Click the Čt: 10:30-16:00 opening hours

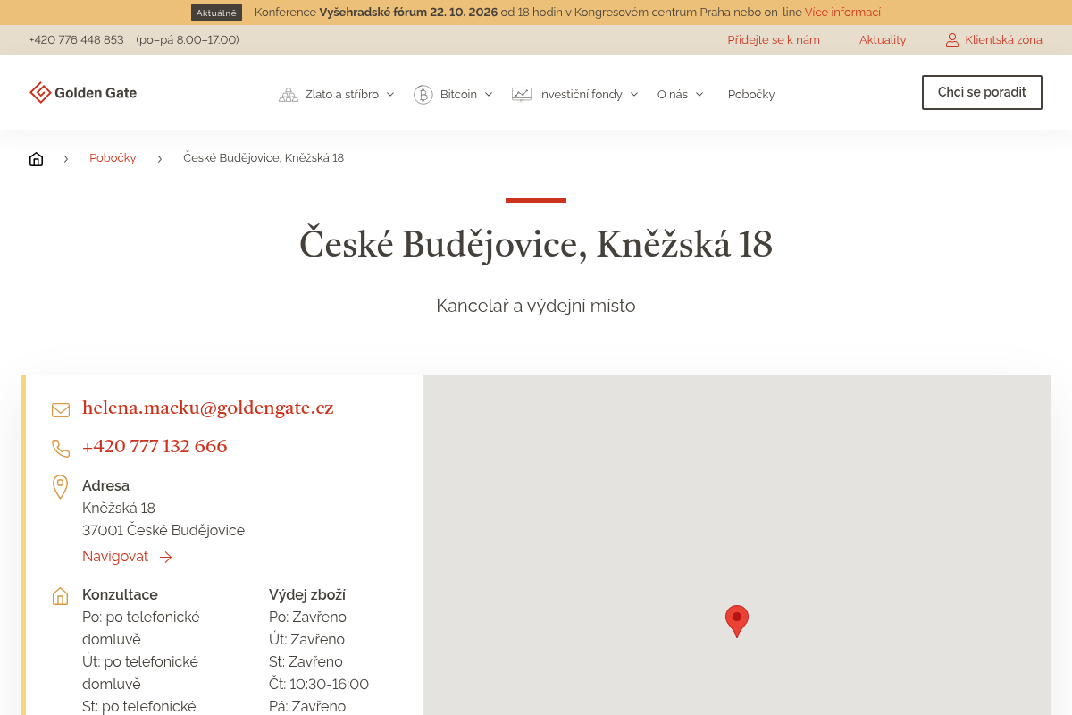pos(319,684)
